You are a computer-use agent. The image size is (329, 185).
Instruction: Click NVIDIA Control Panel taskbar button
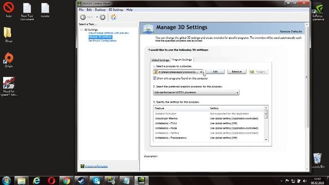pos(141,180)
